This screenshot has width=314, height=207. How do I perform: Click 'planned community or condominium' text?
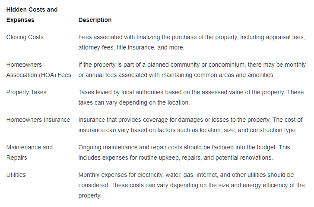[196, 65]
